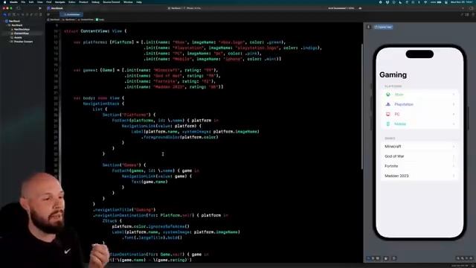
Task: Choose the iPhone 14 Pro run destination
Action: (193, 8)
